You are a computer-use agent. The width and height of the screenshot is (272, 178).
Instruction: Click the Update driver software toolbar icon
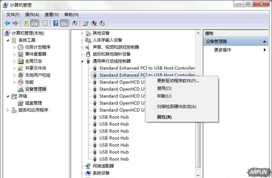click(85, 23)
